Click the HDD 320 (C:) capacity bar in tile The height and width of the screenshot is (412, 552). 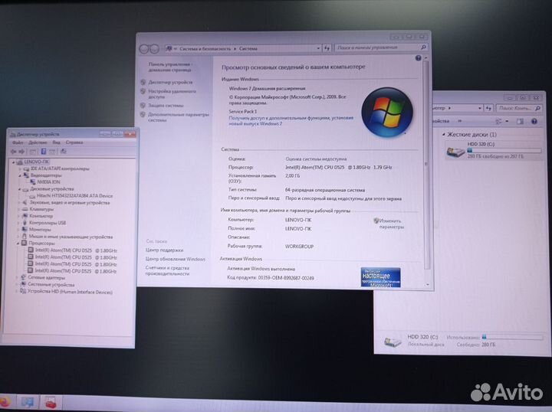pyautogui.click(x=504, y=150)
